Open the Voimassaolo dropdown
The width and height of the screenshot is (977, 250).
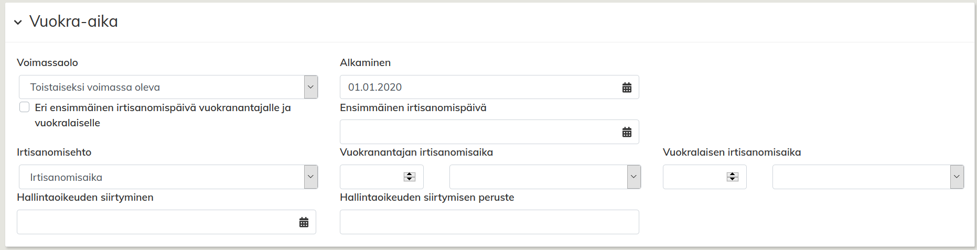click(310, 87)
